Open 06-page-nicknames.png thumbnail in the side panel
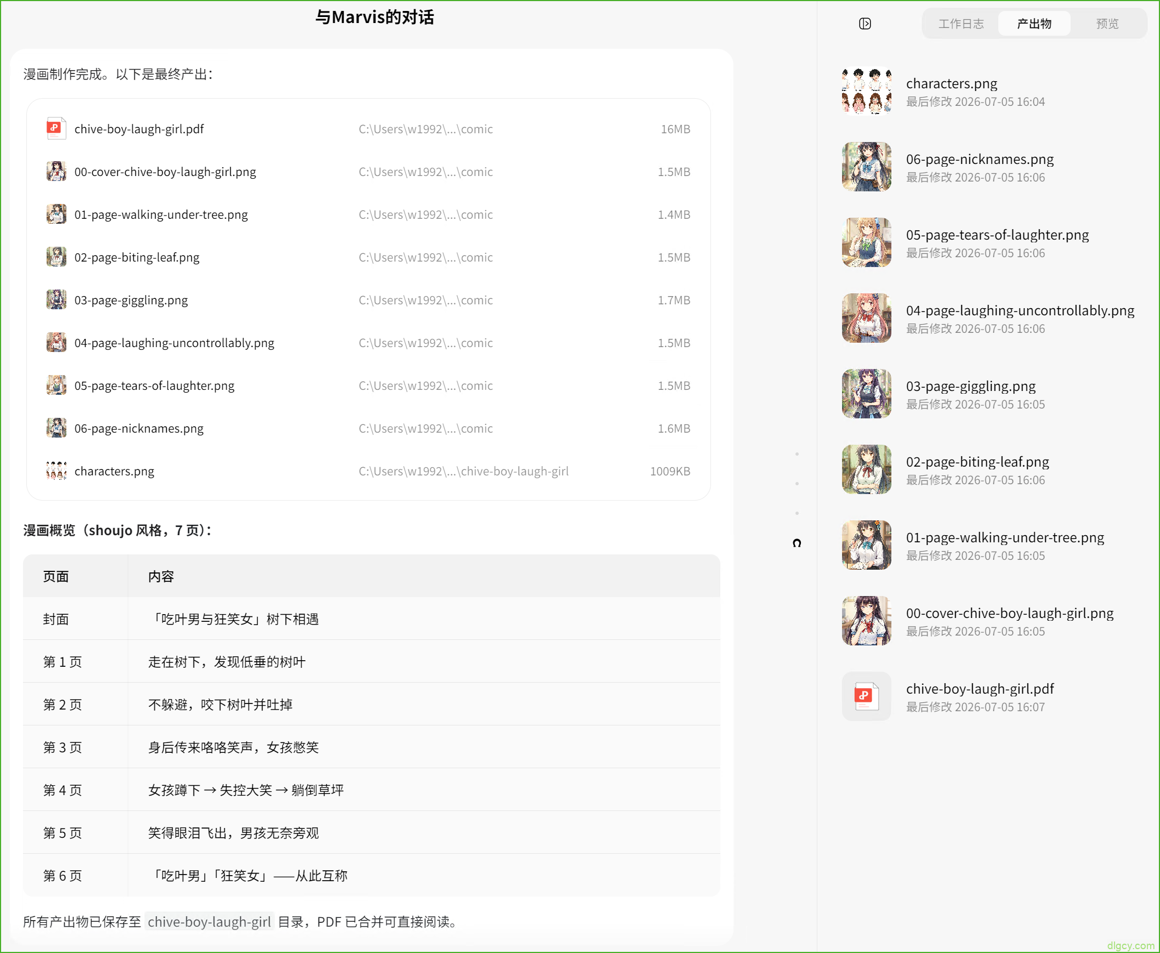The image size is (1160, 953). (x=866, y=167)
